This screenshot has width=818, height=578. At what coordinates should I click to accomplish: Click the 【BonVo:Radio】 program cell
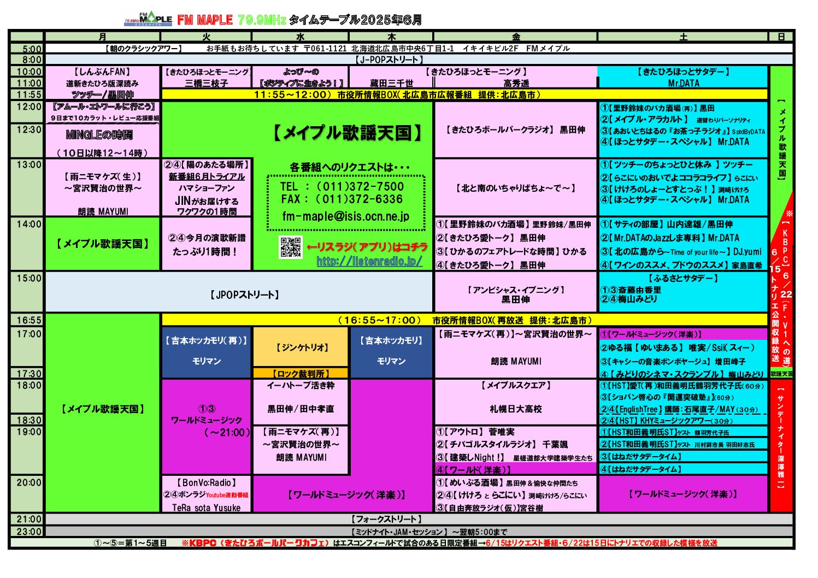[x=207, y=494]
